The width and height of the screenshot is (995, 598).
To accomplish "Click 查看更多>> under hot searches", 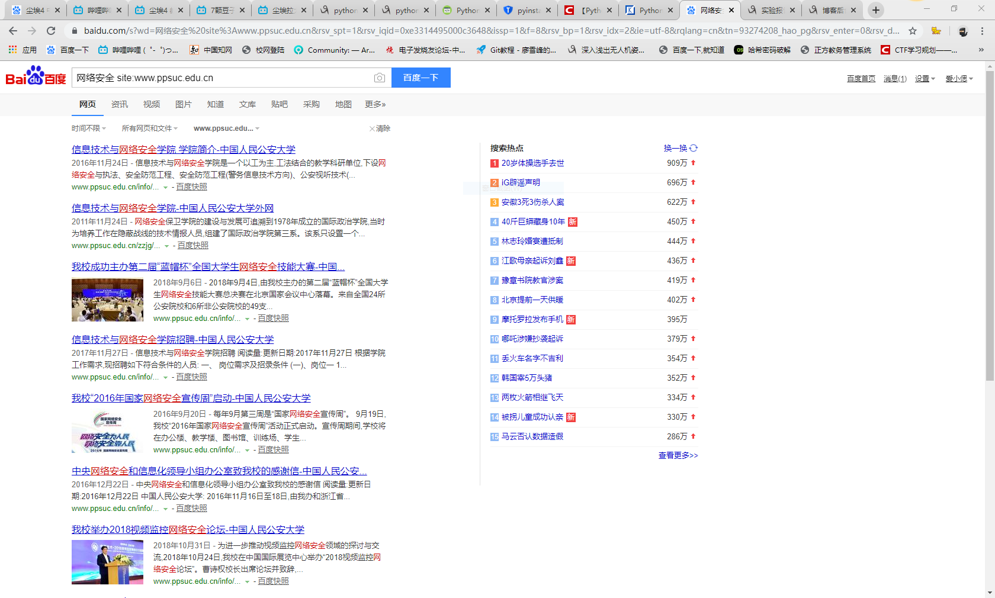I will click(x=678, y=455).
